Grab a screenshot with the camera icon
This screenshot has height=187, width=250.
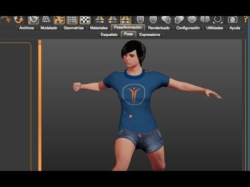(233, 20)
